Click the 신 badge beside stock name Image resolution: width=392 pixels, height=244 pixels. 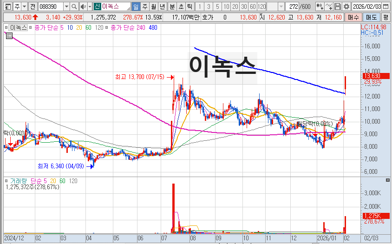click(97, 7)
